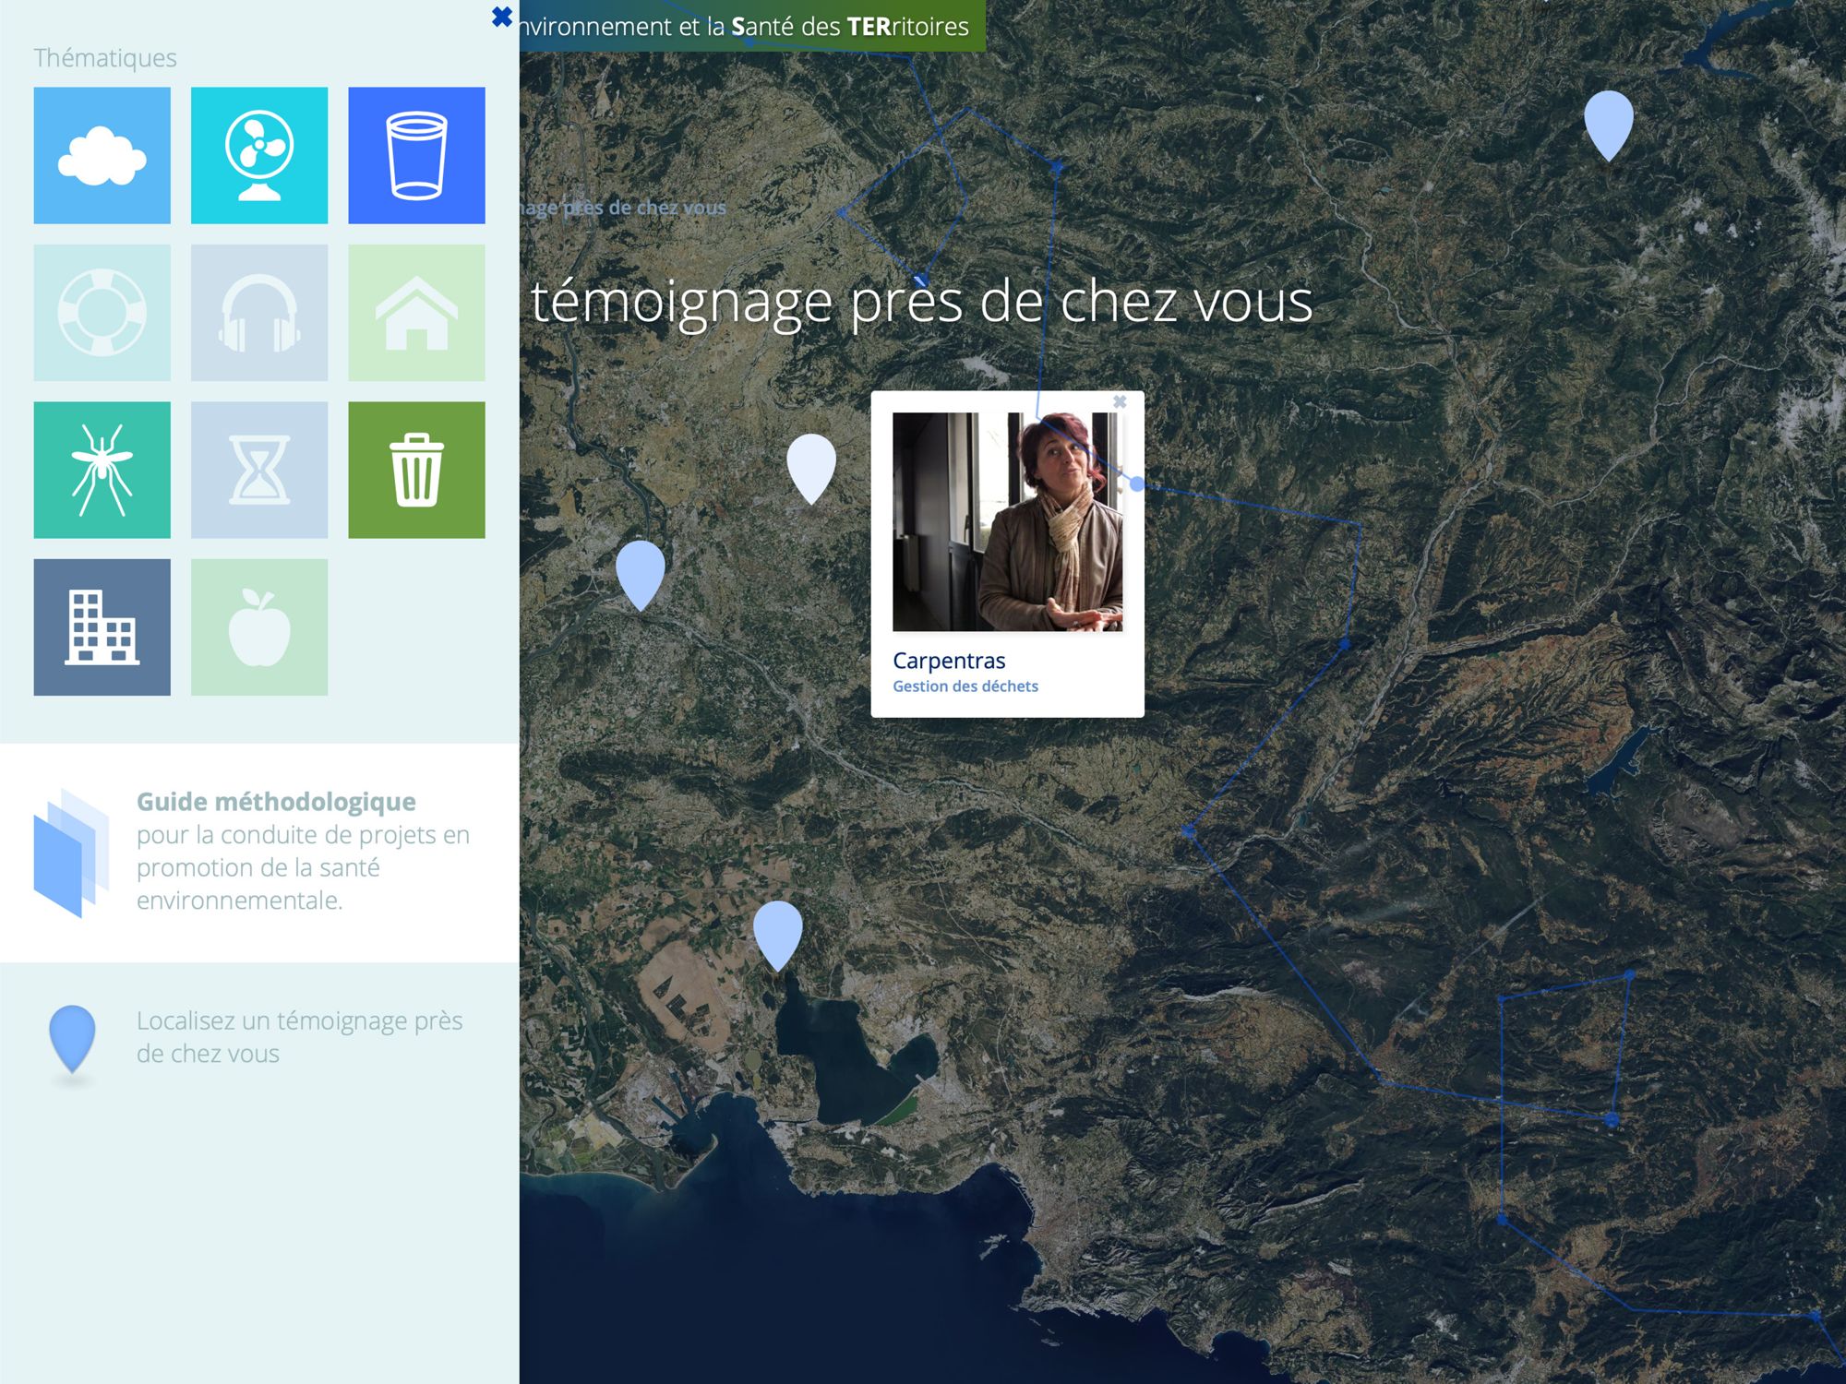
Task: Close the Carpentras popup card
Action: [x=1120, y=401]
